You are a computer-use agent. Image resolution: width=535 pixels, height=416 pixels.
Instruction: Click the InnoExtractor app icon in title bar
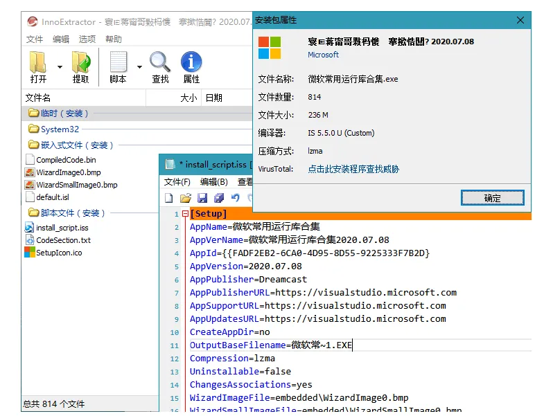point(33,22)
